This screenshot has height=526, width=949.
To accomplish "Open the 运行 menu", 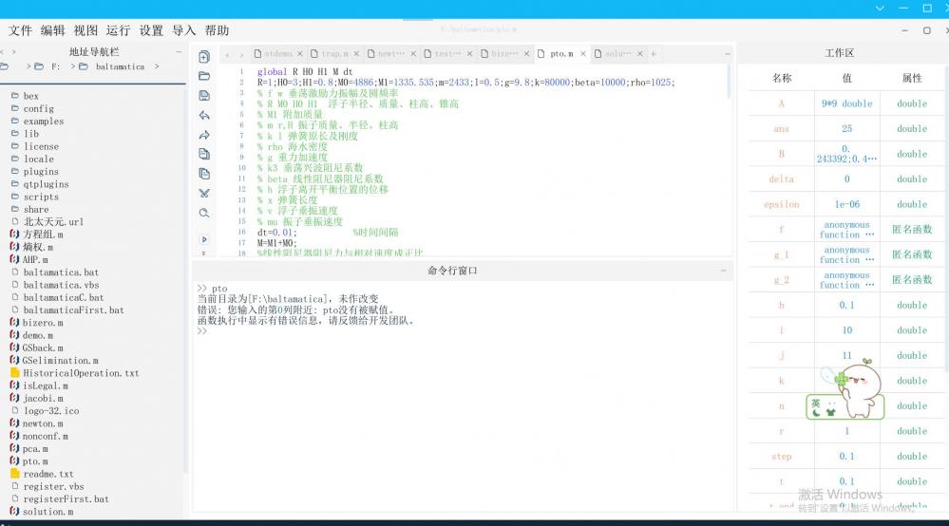I will tap(118, 30).
